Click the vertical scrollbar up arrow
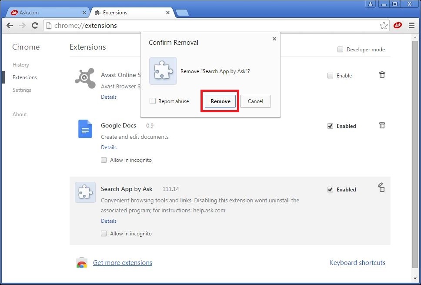The height and width of the screenshot is (285, 421). 416,37
